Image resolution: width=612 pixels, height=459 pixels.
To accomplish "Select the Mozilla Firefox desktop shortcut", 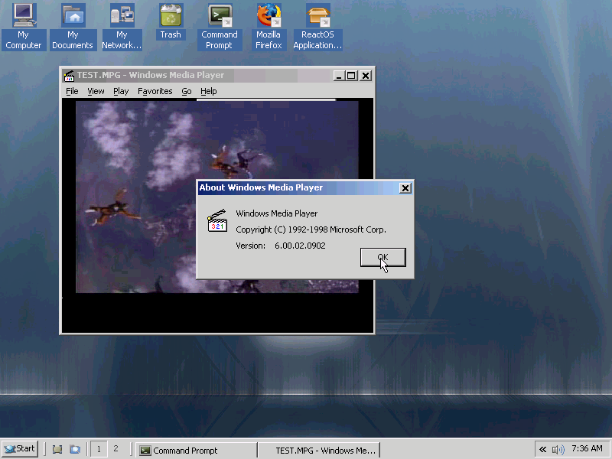I will pos(269,26).
